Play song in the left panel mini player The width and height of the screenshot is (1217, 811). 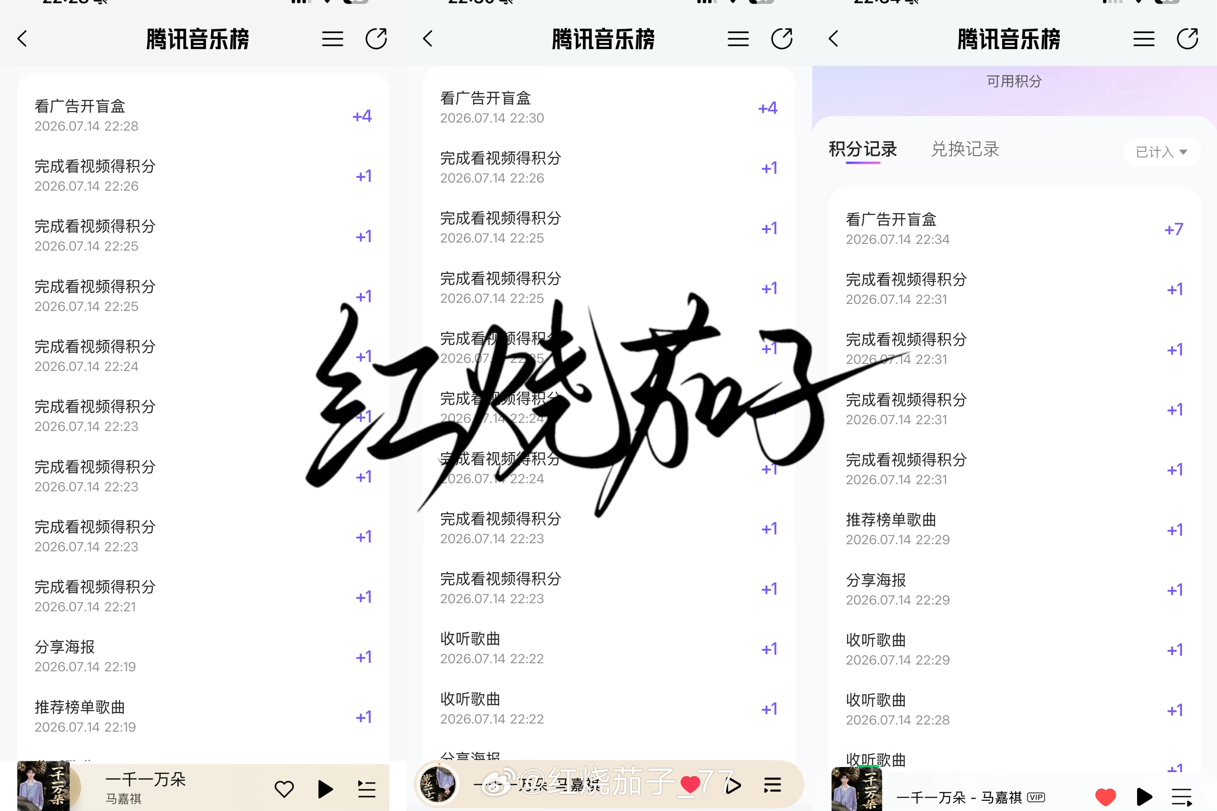pyautogui.click(x=325, y=789)
